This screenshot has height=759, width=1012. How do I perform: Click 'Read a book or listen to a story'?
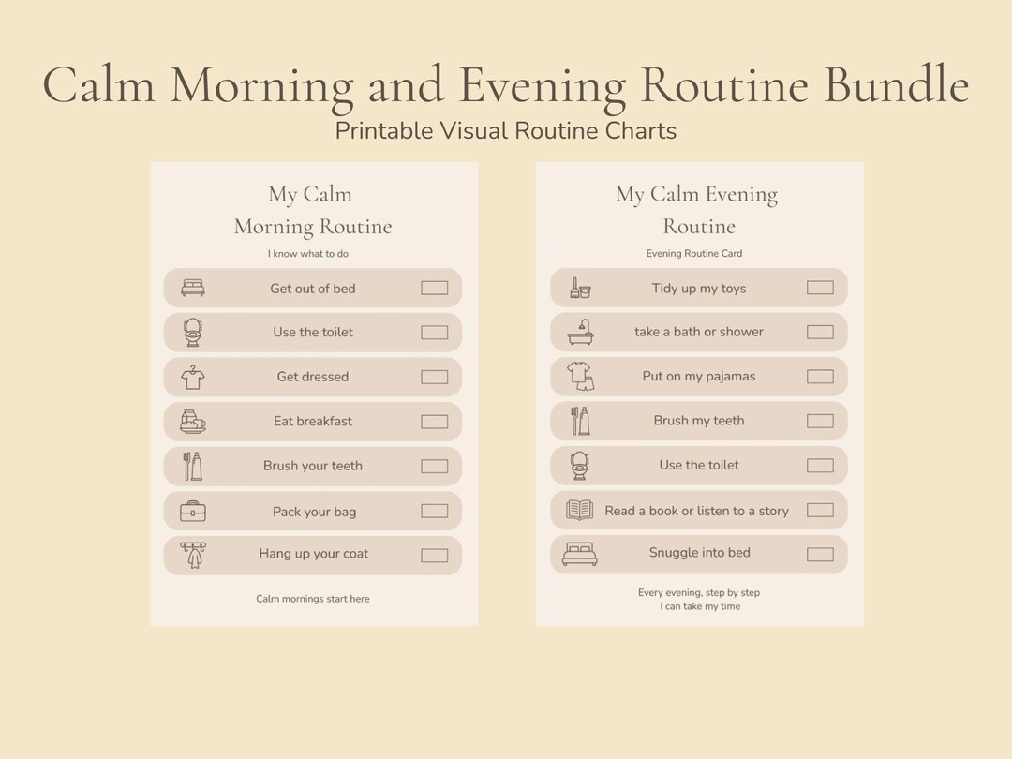(697, 512)
